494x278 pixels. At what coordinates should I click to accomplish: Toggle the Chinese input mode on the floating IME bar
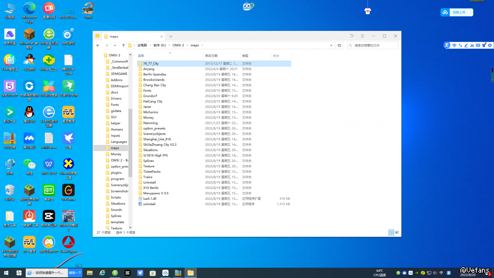click(x=454, y=45)
